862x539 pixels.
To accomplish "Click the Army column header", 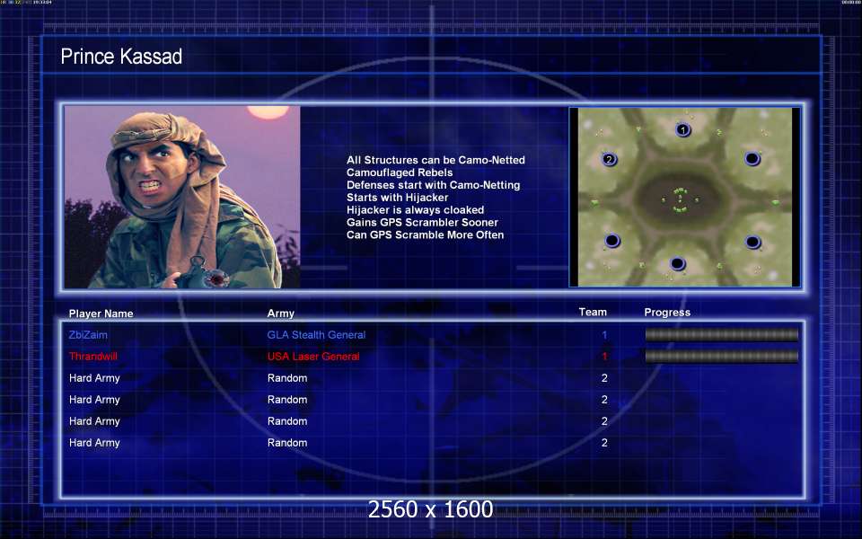I will [281, 314].
